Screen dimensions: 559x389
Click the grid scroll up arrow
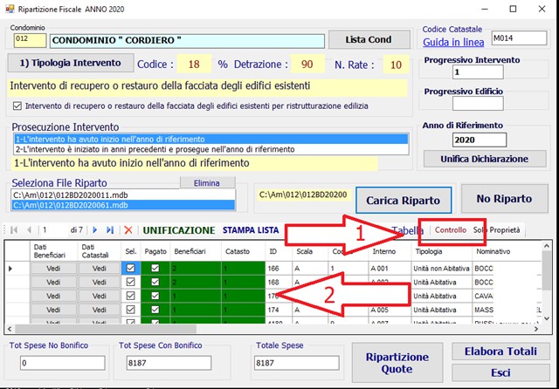[547, 246]
